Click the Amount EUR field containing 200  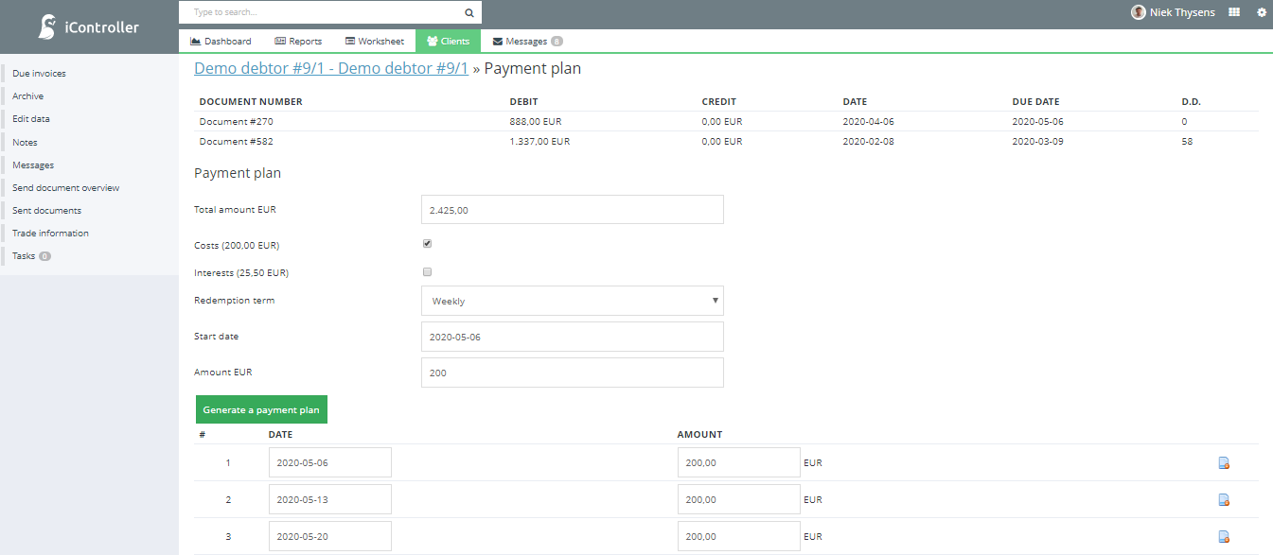[572, 373]
